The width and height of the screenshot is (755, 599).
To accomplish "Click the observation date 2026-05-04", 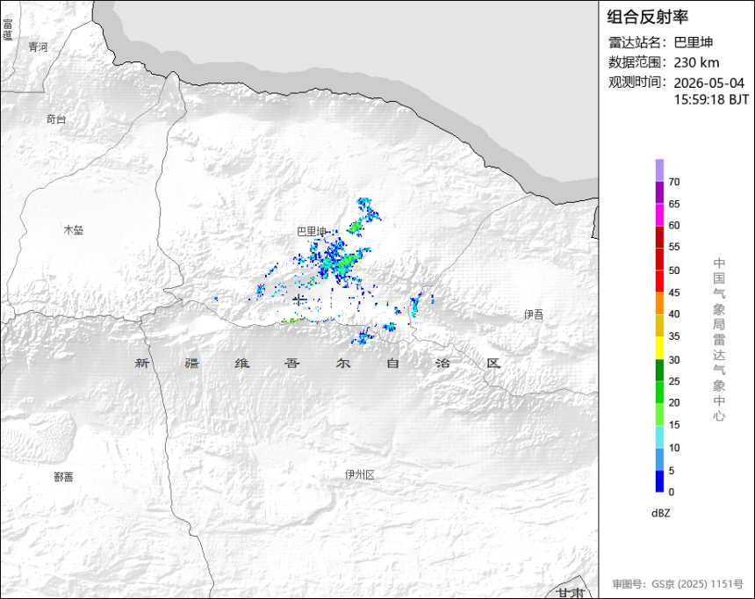I will pyautogui.click(x=708, y=83).
